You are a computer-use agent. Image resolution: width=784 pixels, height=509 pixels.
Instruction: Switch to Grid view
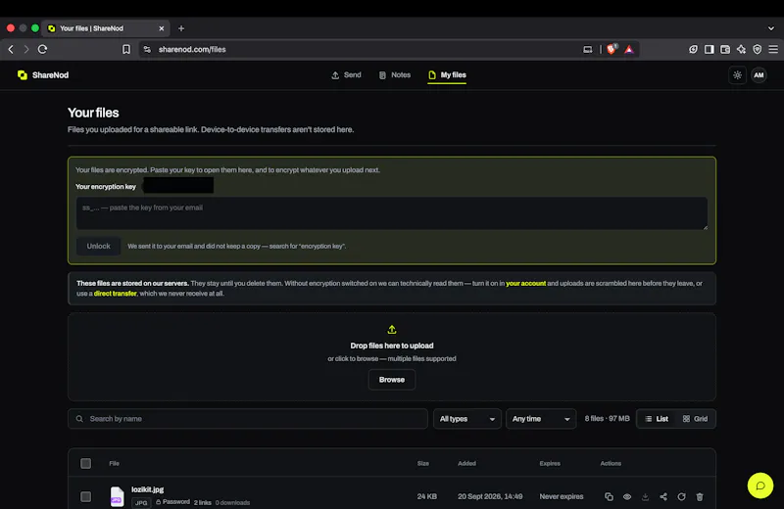pyautogui.click(x=695, y=419)
